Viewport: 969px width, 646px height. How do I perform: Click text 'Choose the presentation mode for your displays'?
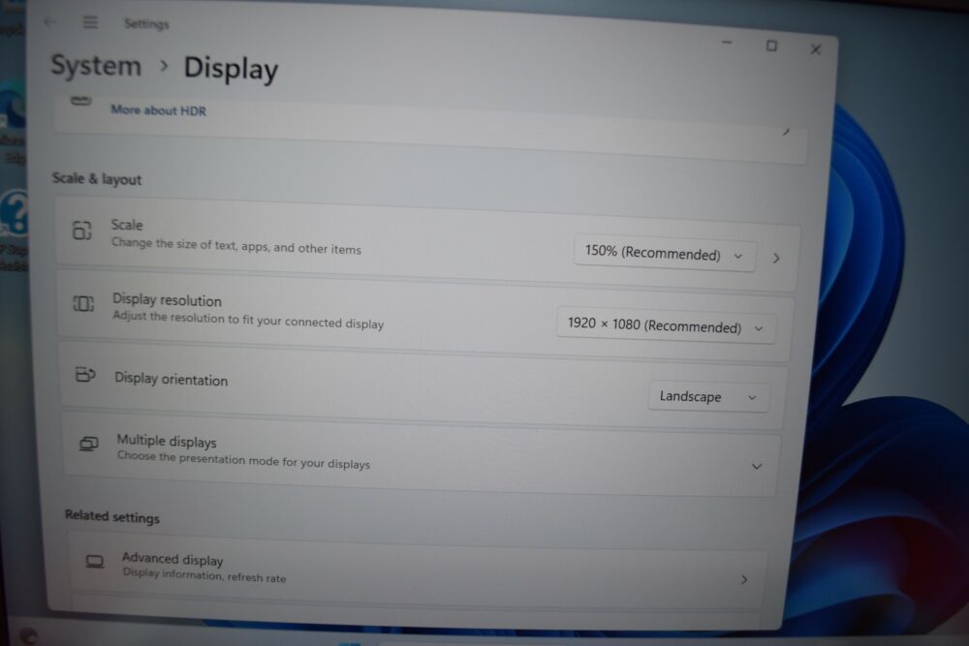click(x=243, y=460)
